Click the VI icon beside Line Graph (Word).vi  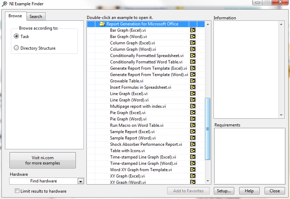[x=193, y=100]
